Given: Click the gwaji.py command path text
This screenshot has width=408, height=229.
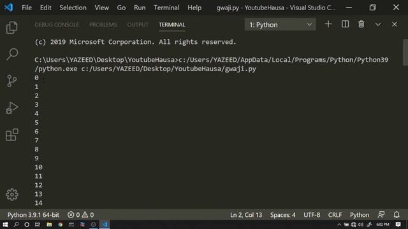Looking at the screenshot, I should tap(168, 69).
